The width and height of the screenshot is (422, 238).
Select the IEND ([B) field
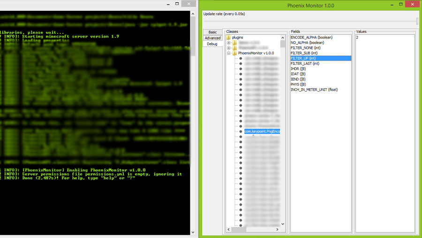coord(321,79)
